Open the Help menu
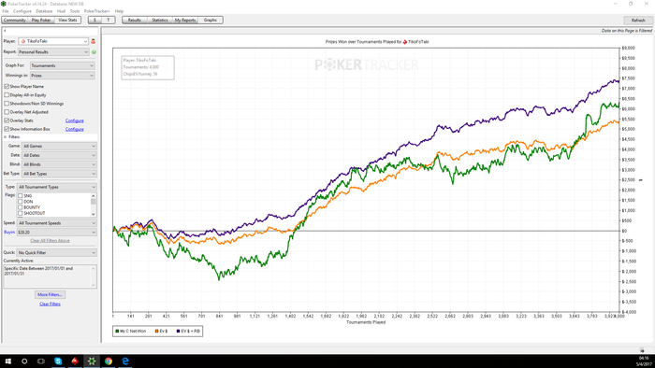Image resolution: width=655 pixels, height=368 pixels. (x=119, y=11)
